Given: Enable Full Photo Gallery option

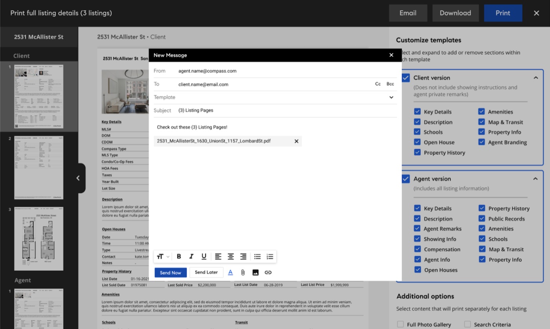Looking at the screenshot, I should click(400, 325).
